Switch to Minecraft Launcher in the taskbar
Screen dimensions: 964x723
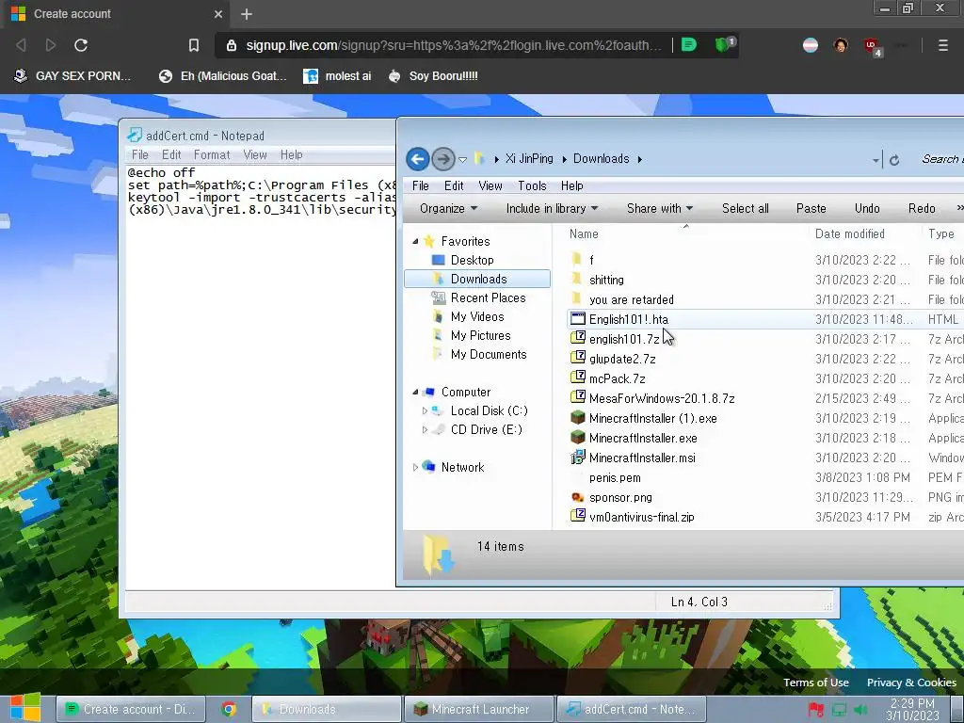point(479,709)
